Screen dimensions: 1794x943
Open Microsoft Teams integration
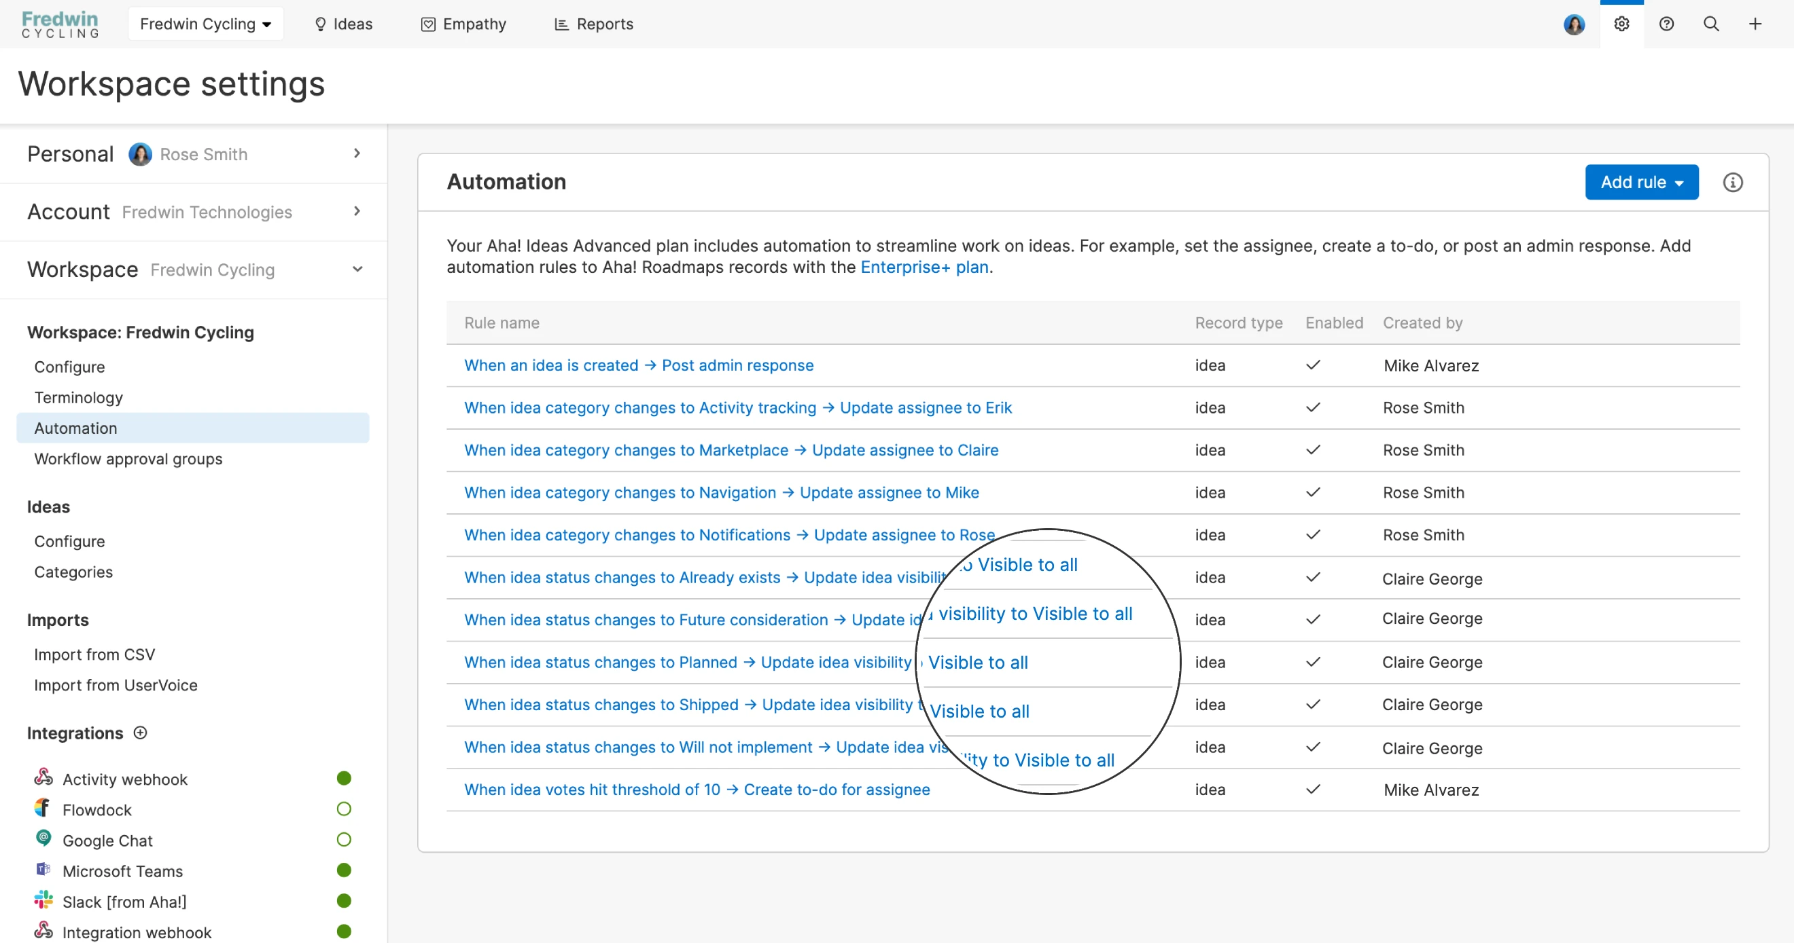122,871
